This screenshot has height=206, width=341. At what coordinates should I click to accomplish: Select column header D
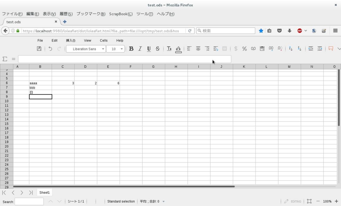pyautogui.click(x=85, y=67)
